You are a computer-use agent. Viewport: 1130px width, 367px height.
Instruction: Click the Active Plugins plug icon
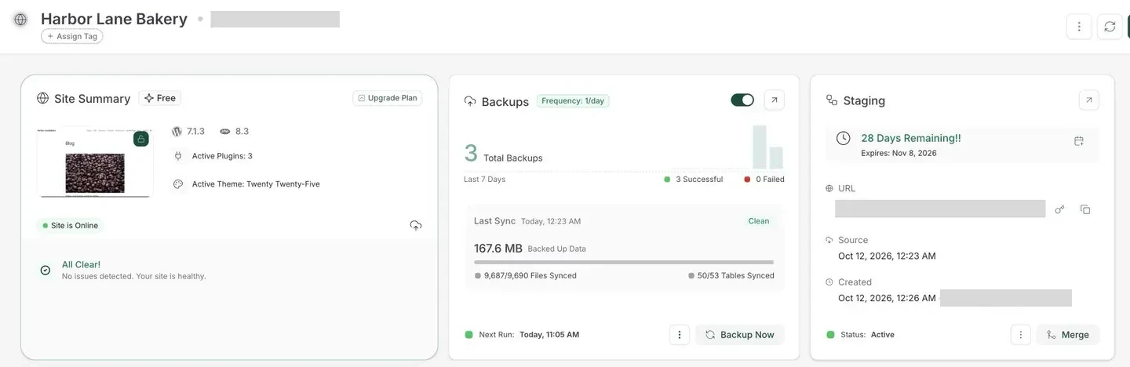point(178,156)
